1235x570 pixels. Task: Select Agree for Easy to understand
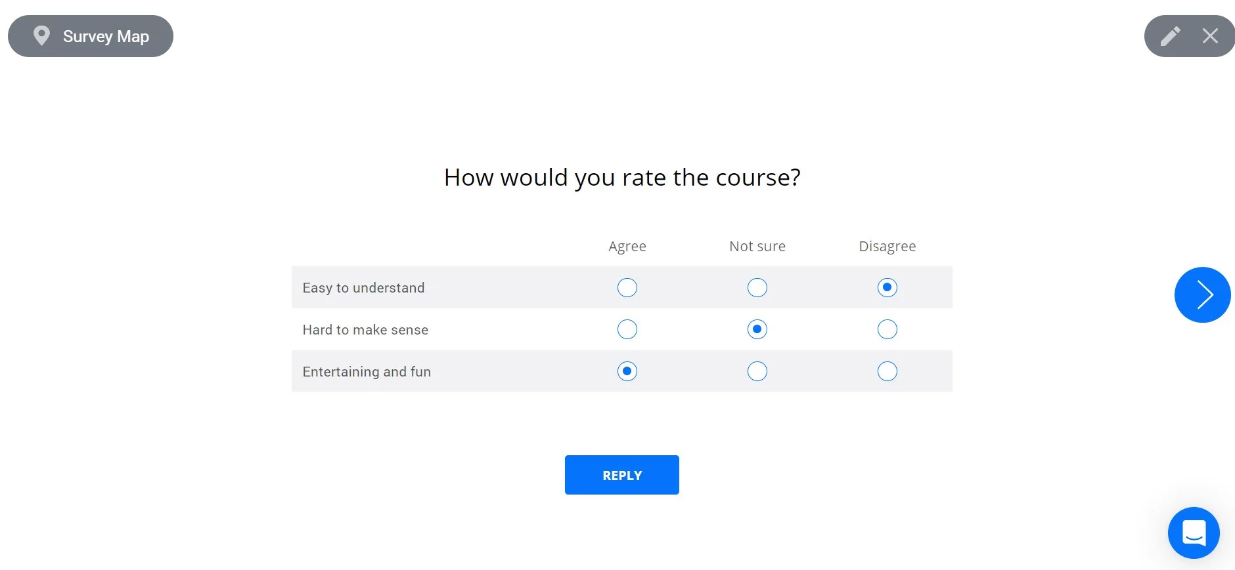point(627,287)
